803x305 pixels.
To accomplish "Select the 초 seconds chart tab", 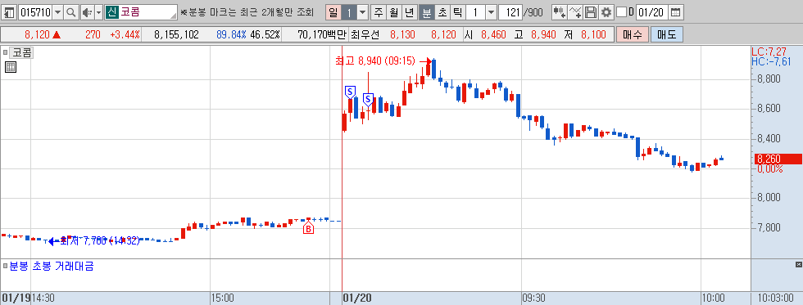I will pyautogui.click(x=442, y=12).
